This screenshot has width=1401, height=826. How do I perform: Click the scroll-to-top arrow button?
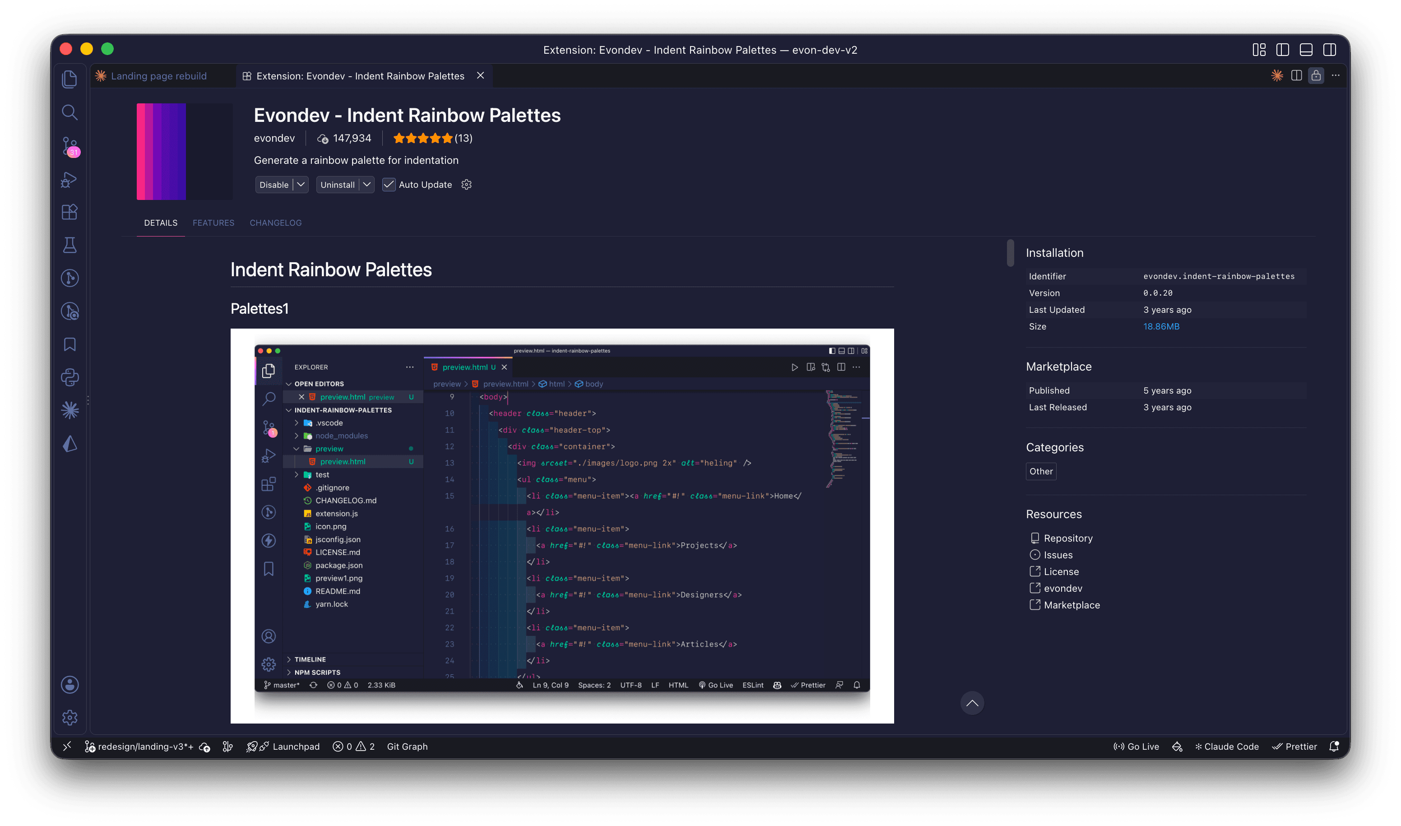(x=972, y=703)
